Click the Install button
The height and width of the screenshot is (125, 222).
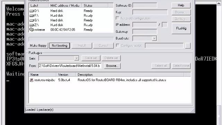82,45
